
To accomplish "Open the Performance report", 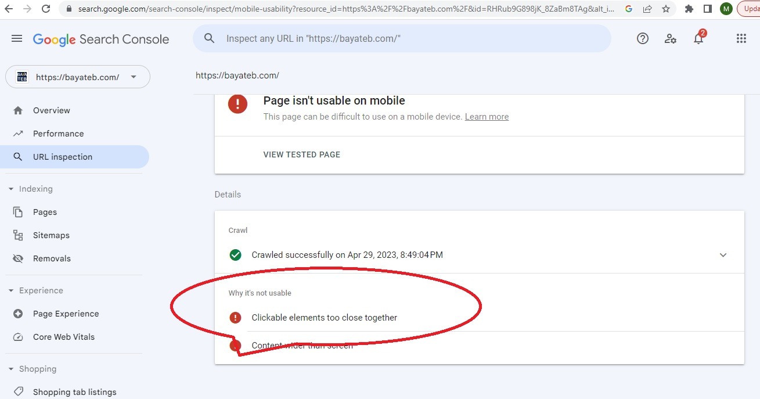I will pyautogui.click(x=58, y=134).
